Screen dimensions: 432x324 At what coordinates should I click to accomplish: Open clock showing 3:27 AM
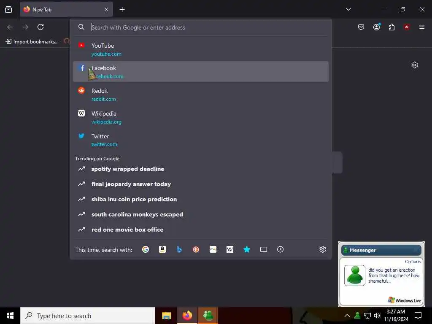pyautogui.click(x=396, y=316)
